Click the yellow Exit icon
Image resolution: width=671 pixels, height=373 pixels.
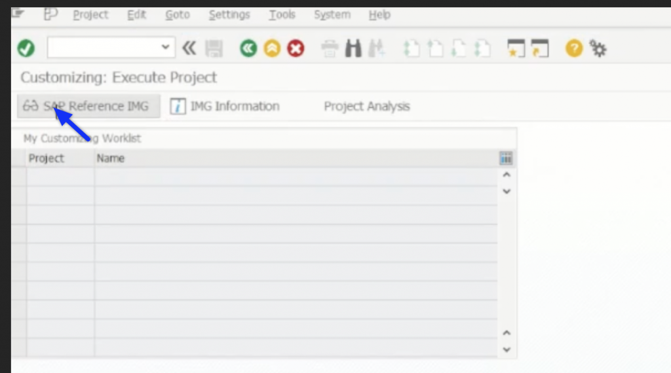pos(272,48)
